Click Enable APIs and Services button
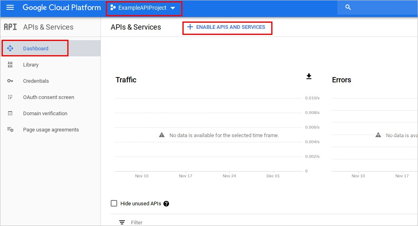The image size is (418, 226). (x=227, y=27)
